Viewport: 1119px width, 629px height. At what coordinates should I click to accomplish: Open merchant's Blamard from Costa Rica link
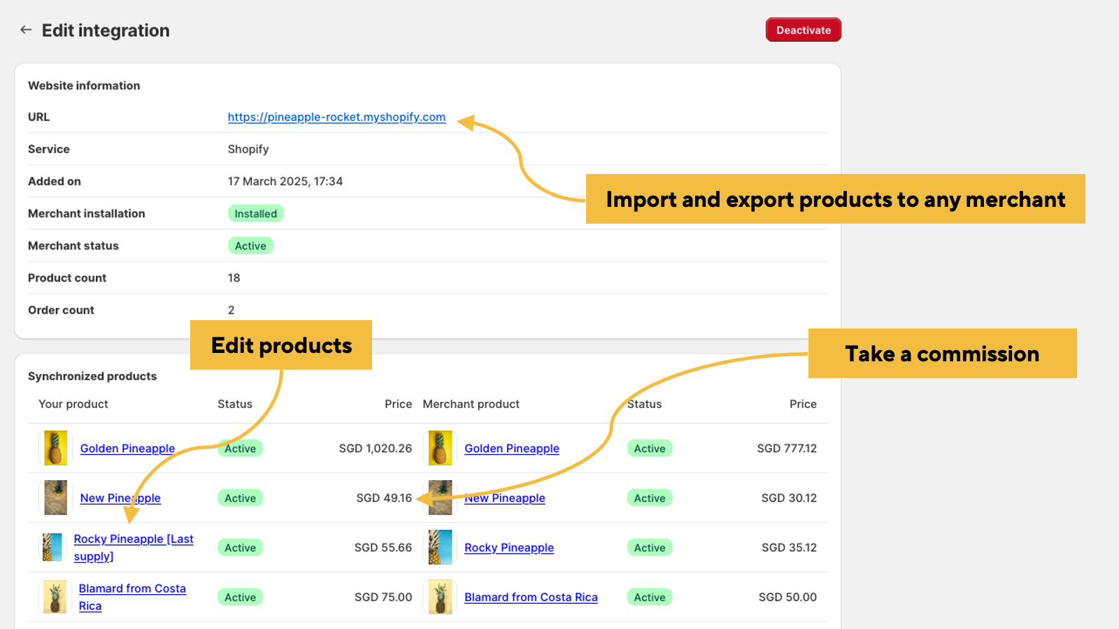(530, 598)
